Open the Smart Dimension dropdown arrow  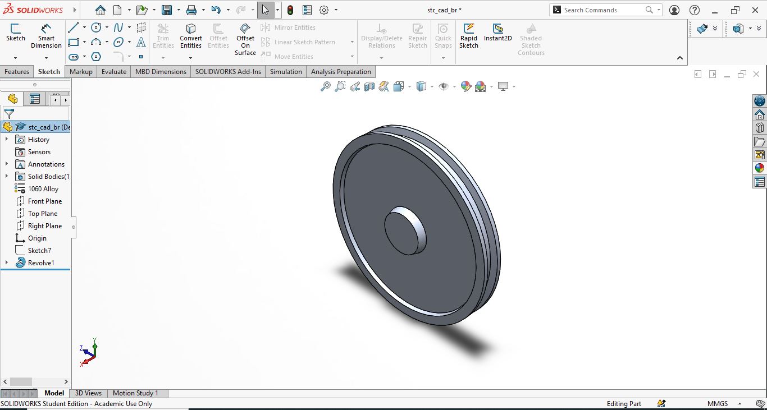(46, 57)
